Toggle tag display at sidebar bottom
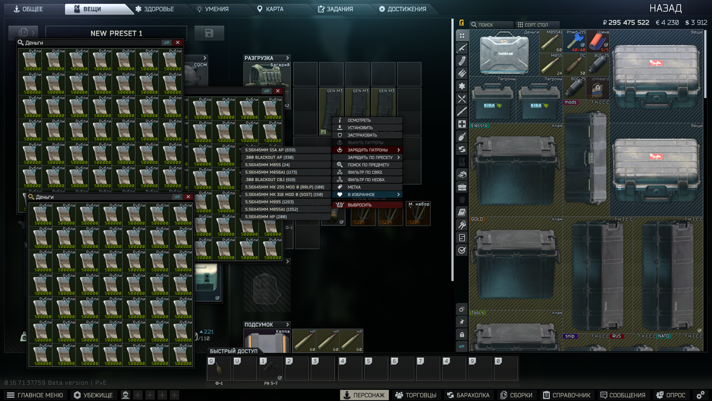The image size is (712, 401). (x=462, y=346)
